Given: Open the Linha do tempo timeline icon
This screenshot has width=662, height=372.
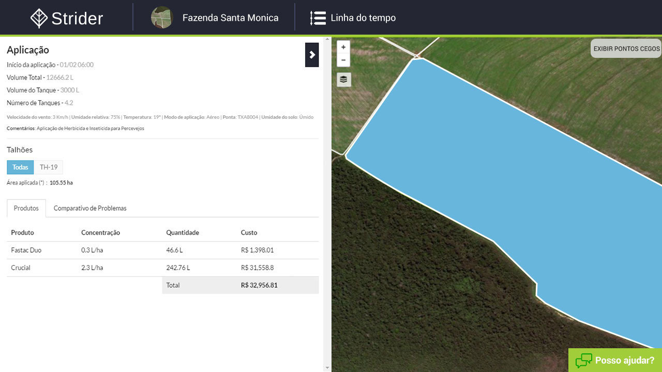Looking at the screenshot, I should click(x=318, y=18).
